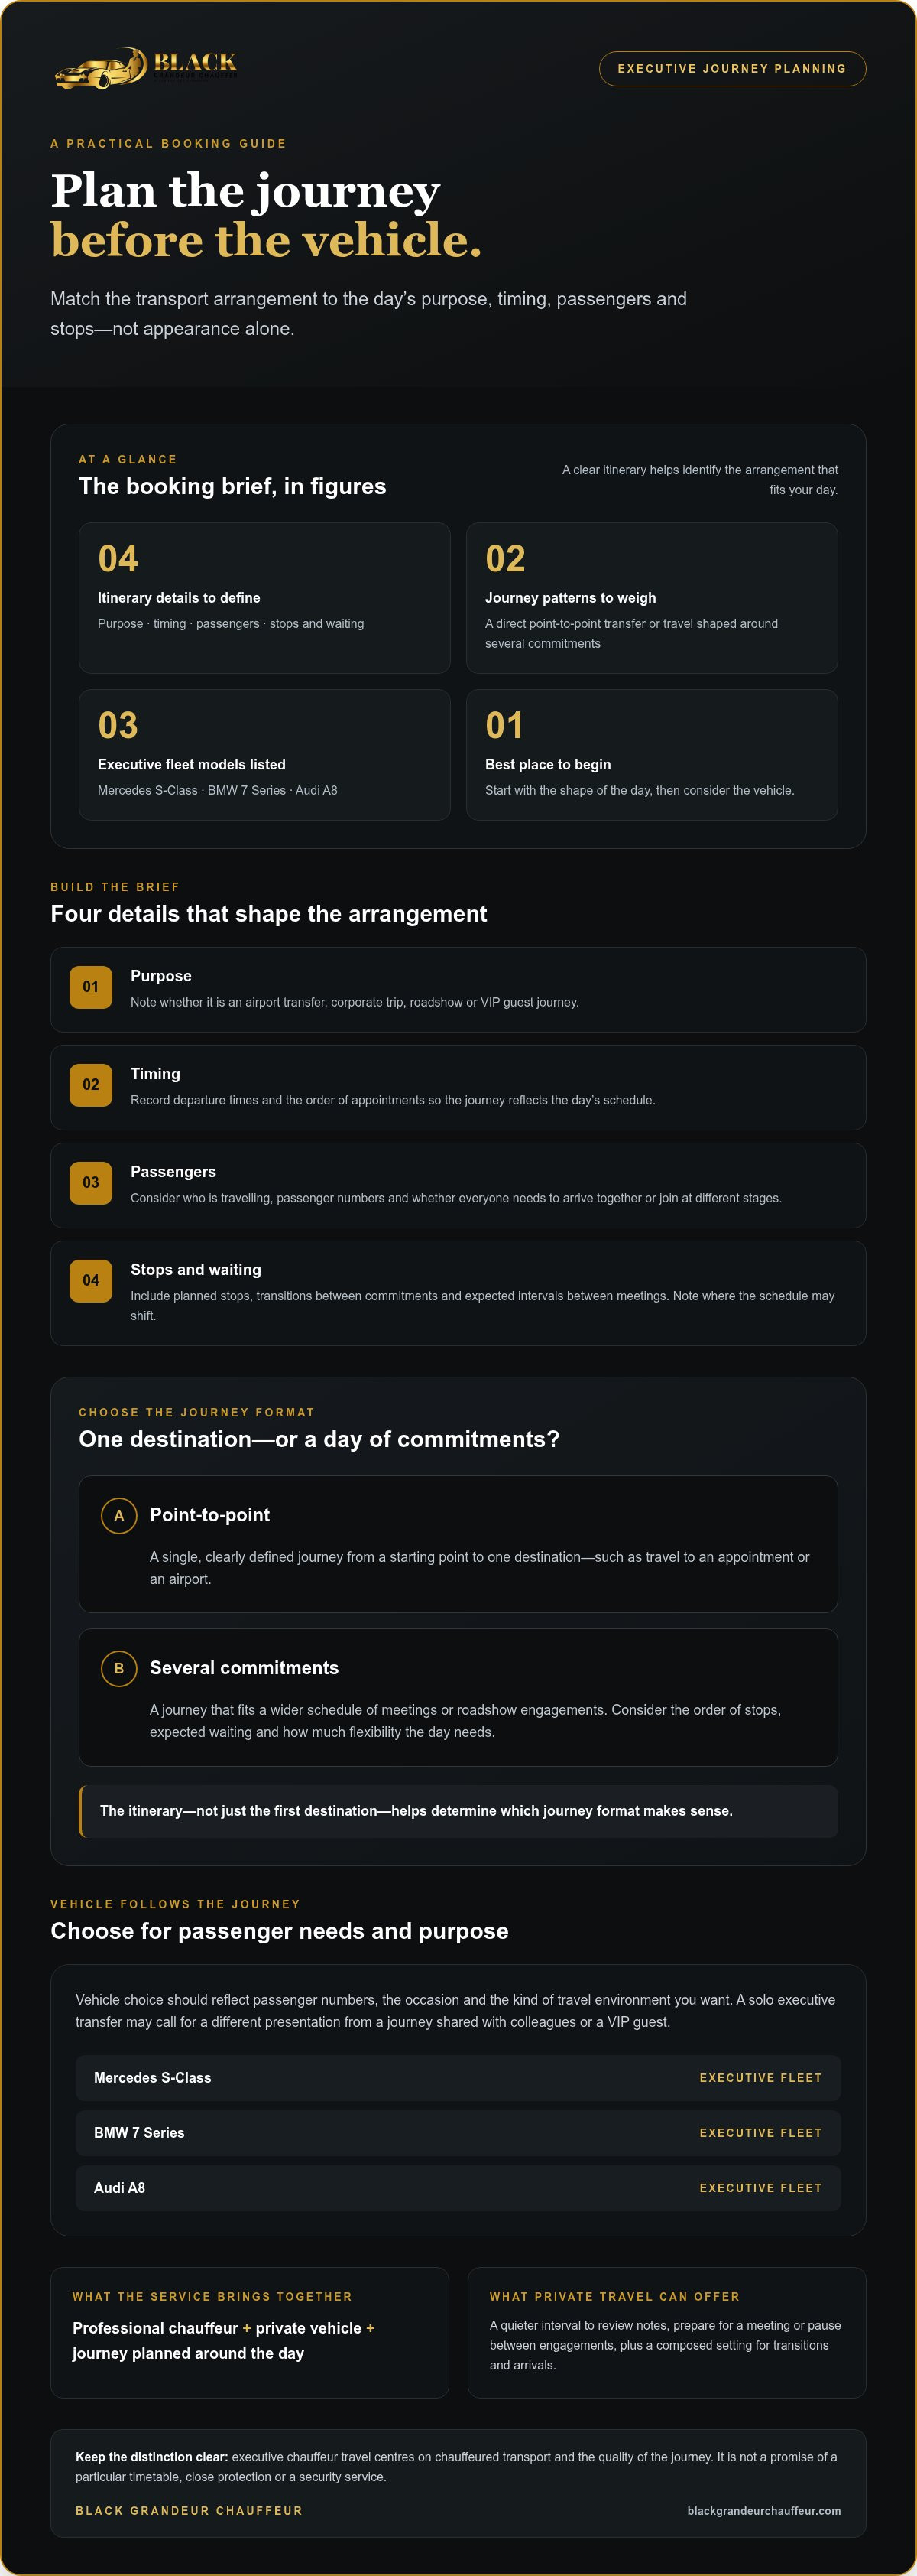Screen dimensions: 917x2576
Task: Select the gold 04 Stops and waiting badge
Action: [91, 1281]
